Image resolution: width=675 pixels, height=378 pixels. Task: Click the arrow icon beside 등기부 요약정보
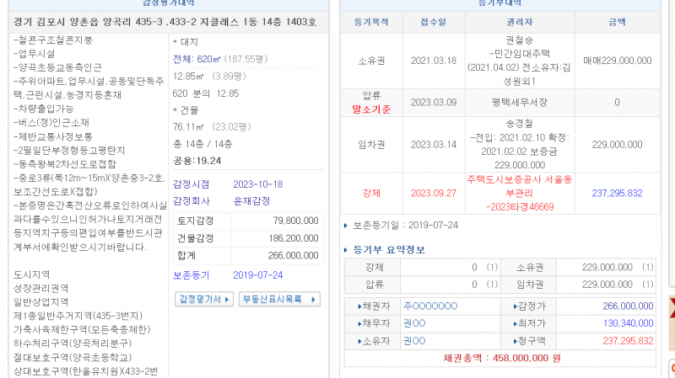pyautogui.click(x=347, y=250)
